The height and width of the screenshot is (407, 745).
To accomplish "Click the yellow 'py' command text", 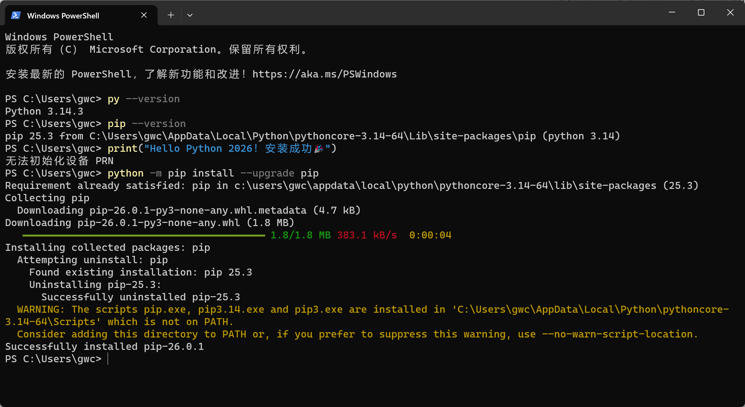I will click(x=113, y=99).
